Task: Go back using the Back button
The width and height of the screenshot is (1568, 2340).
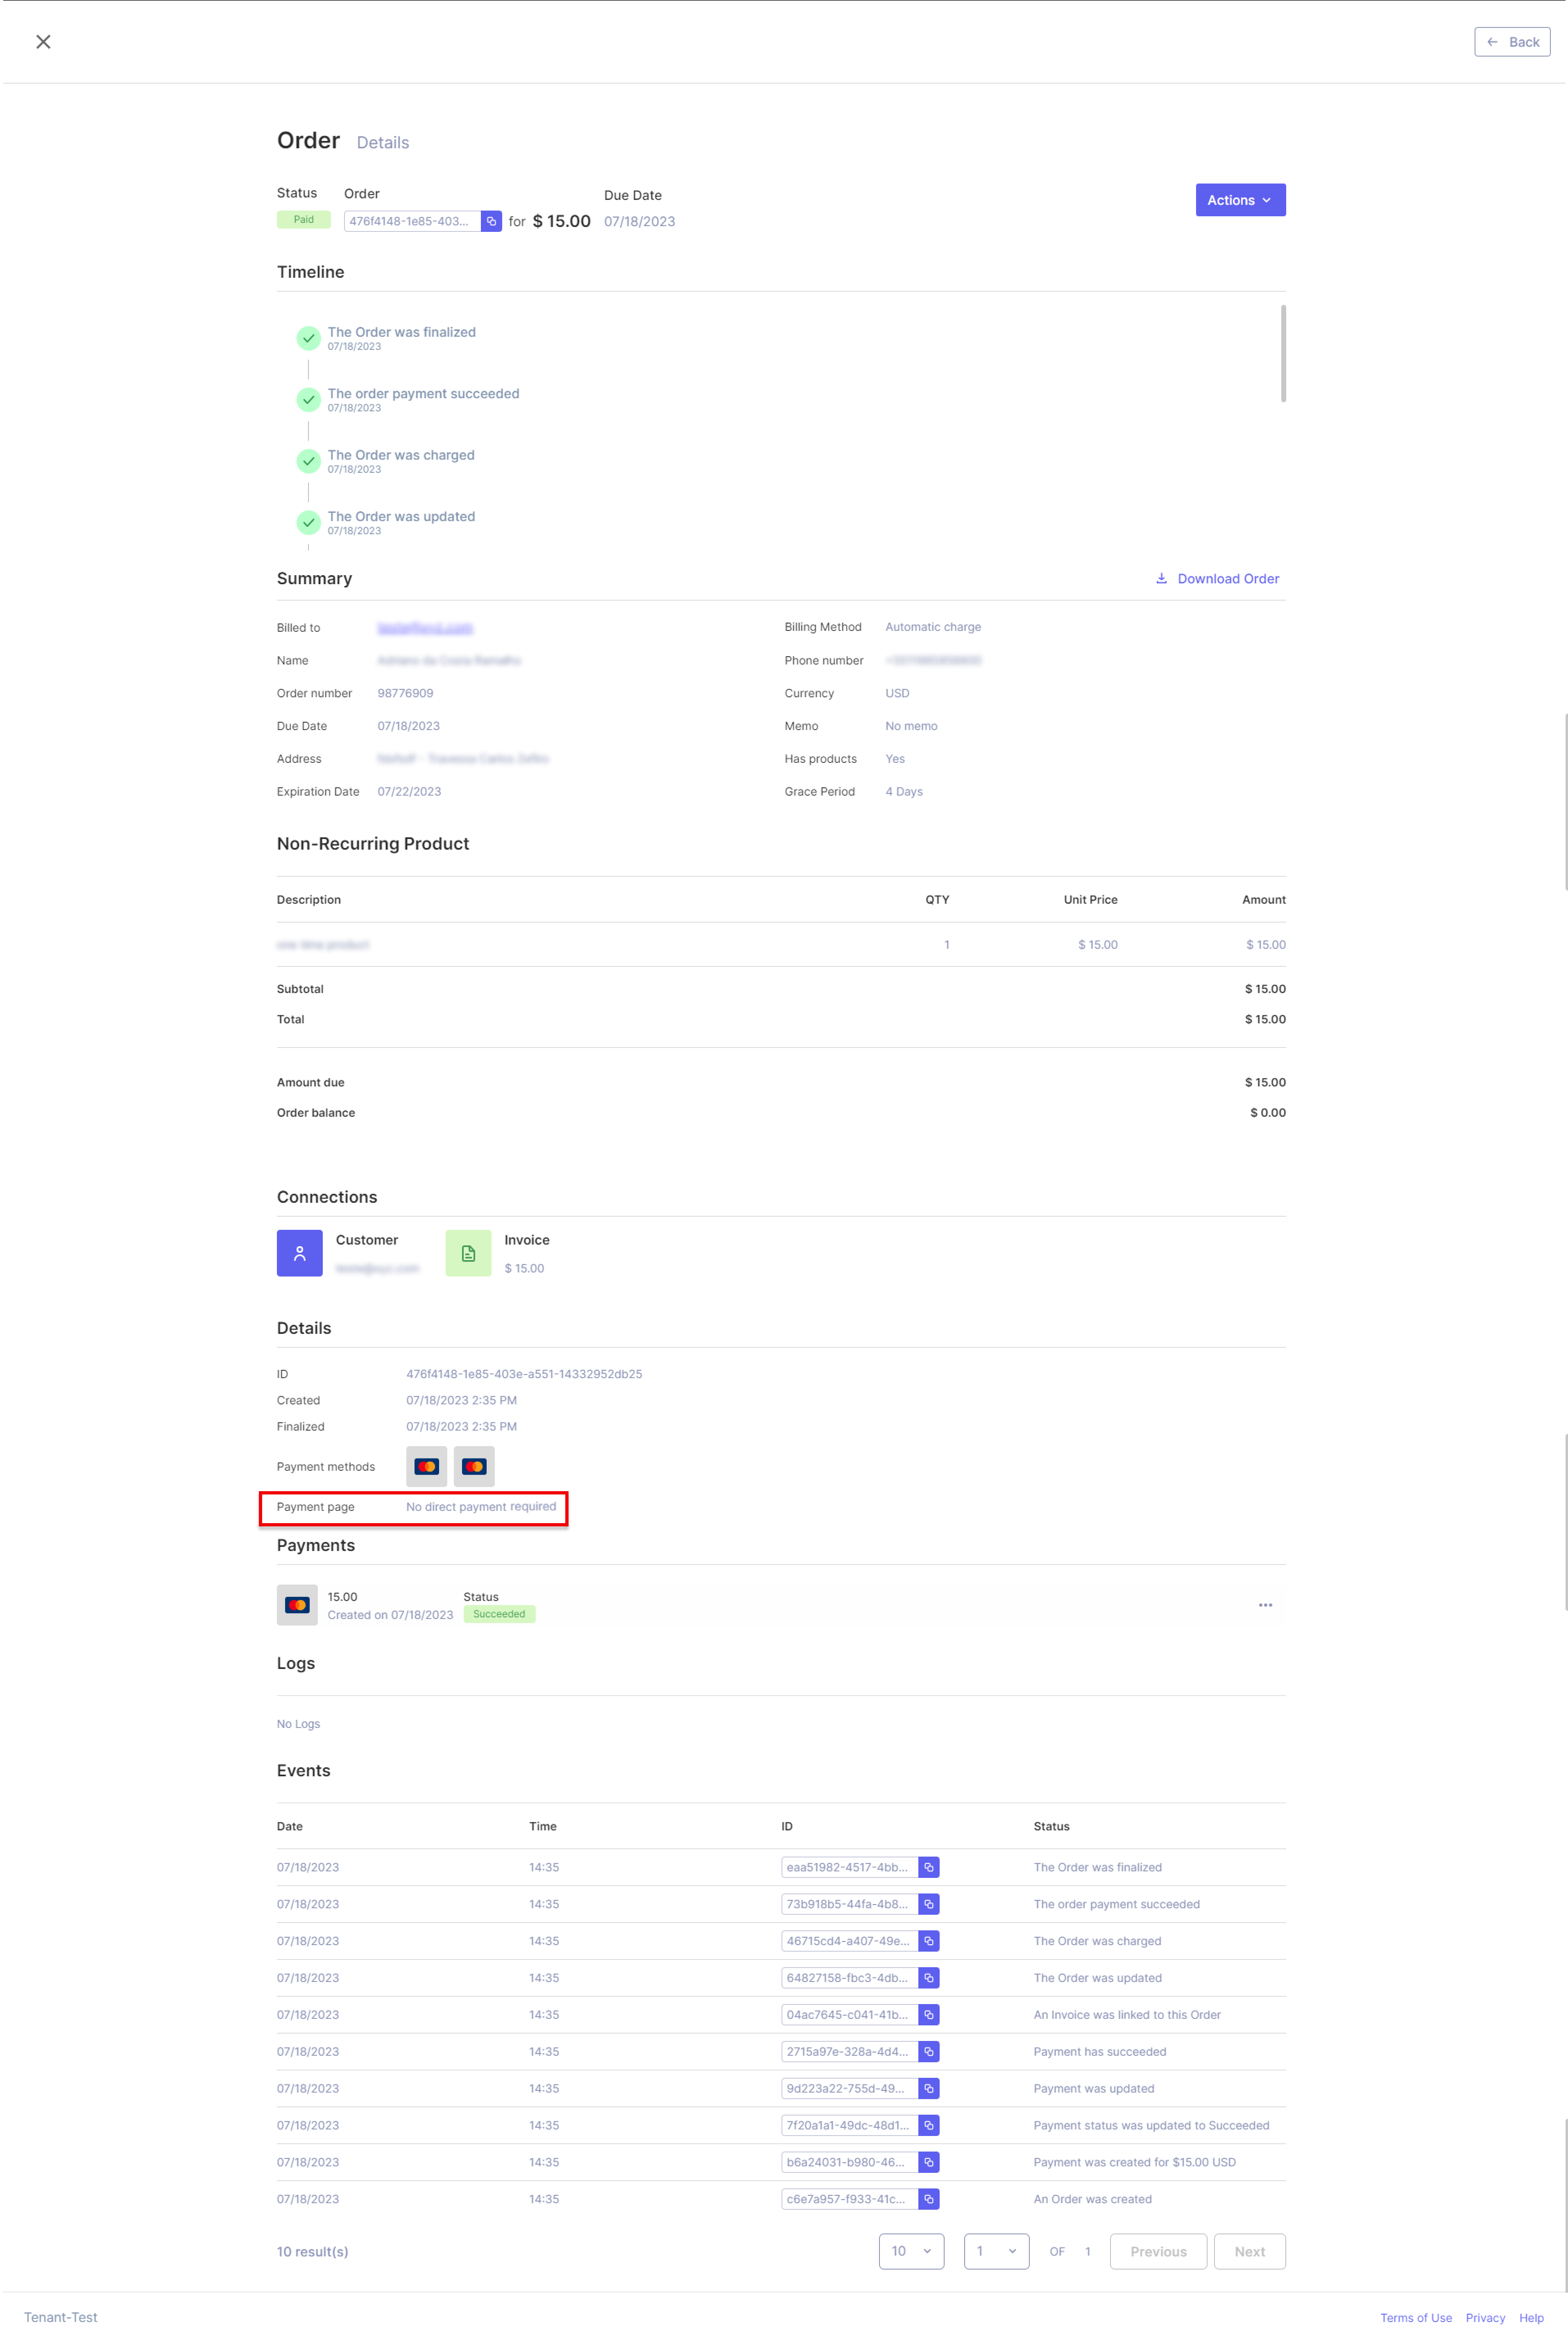Action: click(x=1511, y=42)
